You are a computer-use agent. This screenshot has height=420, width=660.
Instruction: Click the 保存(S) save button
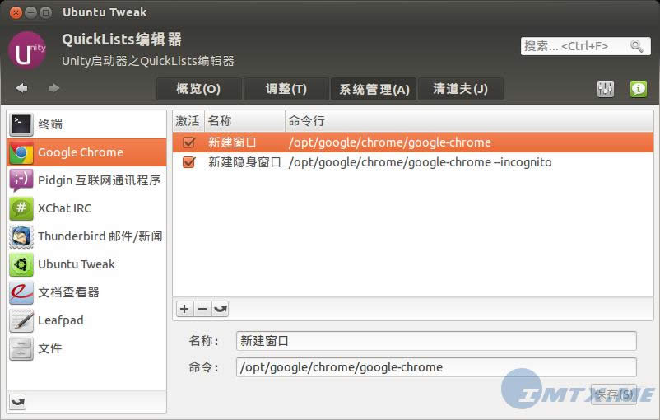click(x=614, y=394)
